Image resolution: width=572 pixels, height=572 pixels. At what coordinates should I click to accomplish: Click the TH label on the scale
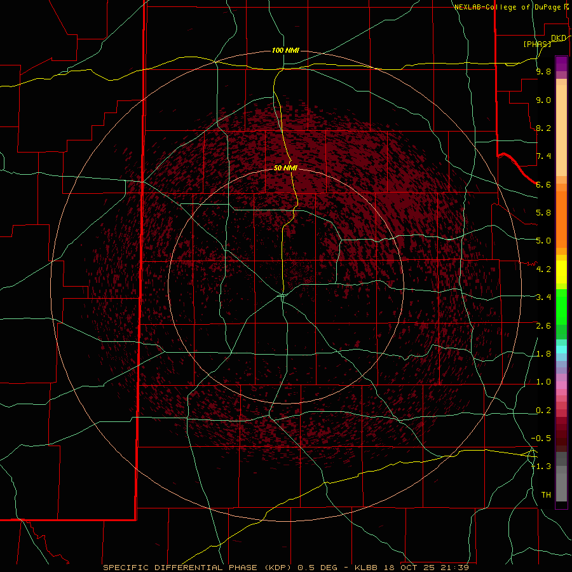(x=546, y=495)
